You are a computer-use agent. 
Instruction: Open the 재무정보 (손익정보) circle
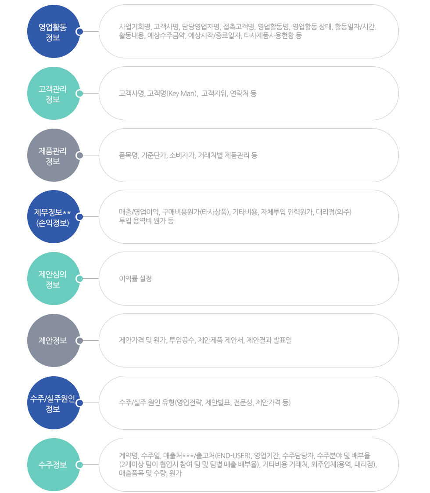point(53,217)
